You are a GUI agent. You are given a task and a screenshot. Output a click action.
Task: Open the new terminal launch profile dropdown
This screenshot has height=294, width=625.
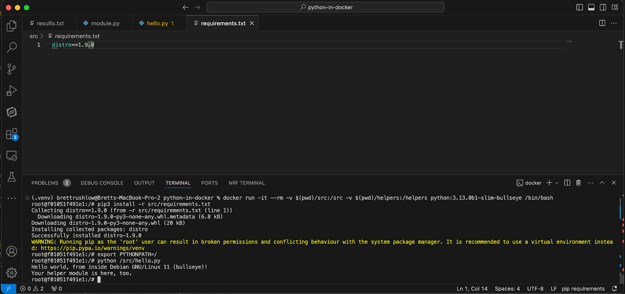tap(557, 183)
